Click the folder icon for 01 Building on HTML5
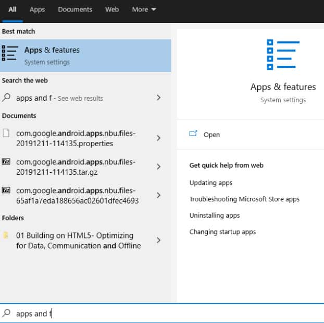The width and height of the screenshot is (324, 323). [7, 235]
